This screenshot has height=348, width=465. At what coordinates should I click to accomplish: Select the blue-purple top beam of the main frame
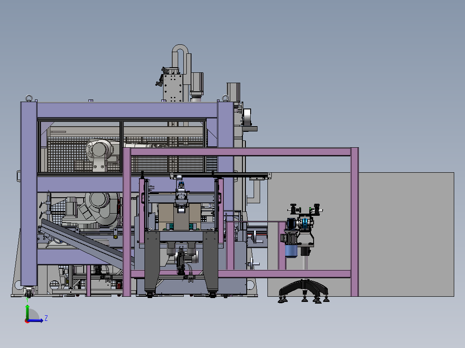pos(127,110)
